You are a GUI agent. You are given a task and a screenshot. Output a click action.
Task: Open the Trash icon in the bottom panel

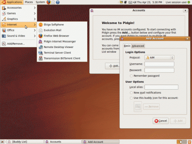pos(189,142)
